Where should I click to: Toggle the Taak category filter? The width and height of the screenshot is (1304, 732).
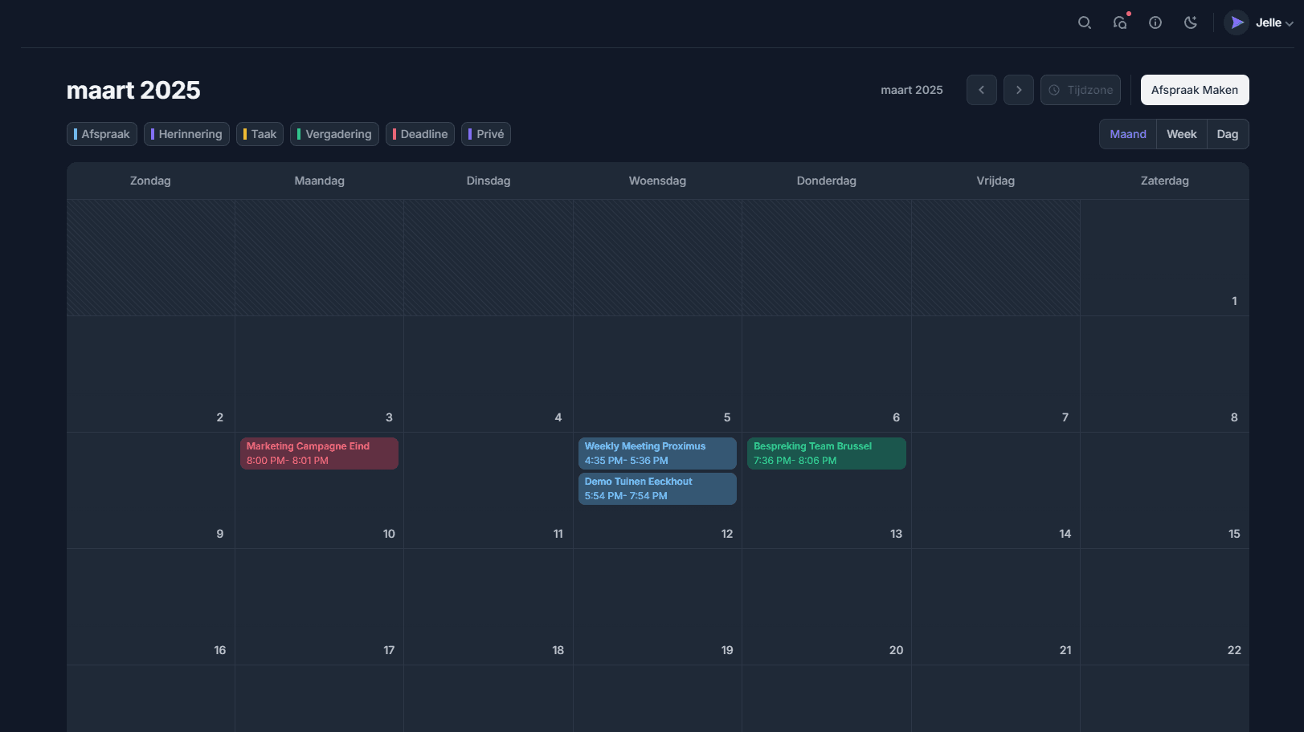point(260,134)
